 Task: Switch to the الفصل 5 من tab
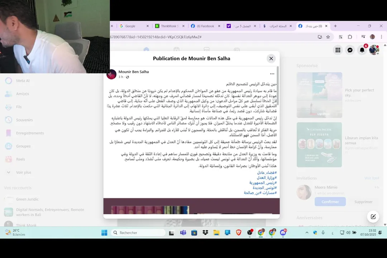(242, 26)
